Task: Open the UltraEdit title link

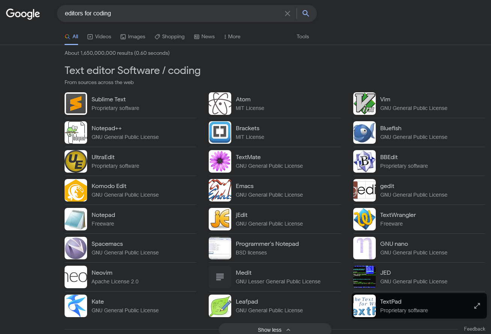Action: [103, 157]
